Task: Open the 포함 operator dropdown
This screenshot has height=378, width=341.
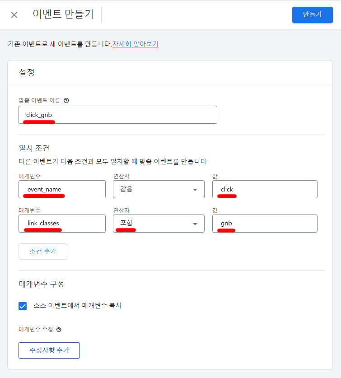Action: click(x=158, y=224)
